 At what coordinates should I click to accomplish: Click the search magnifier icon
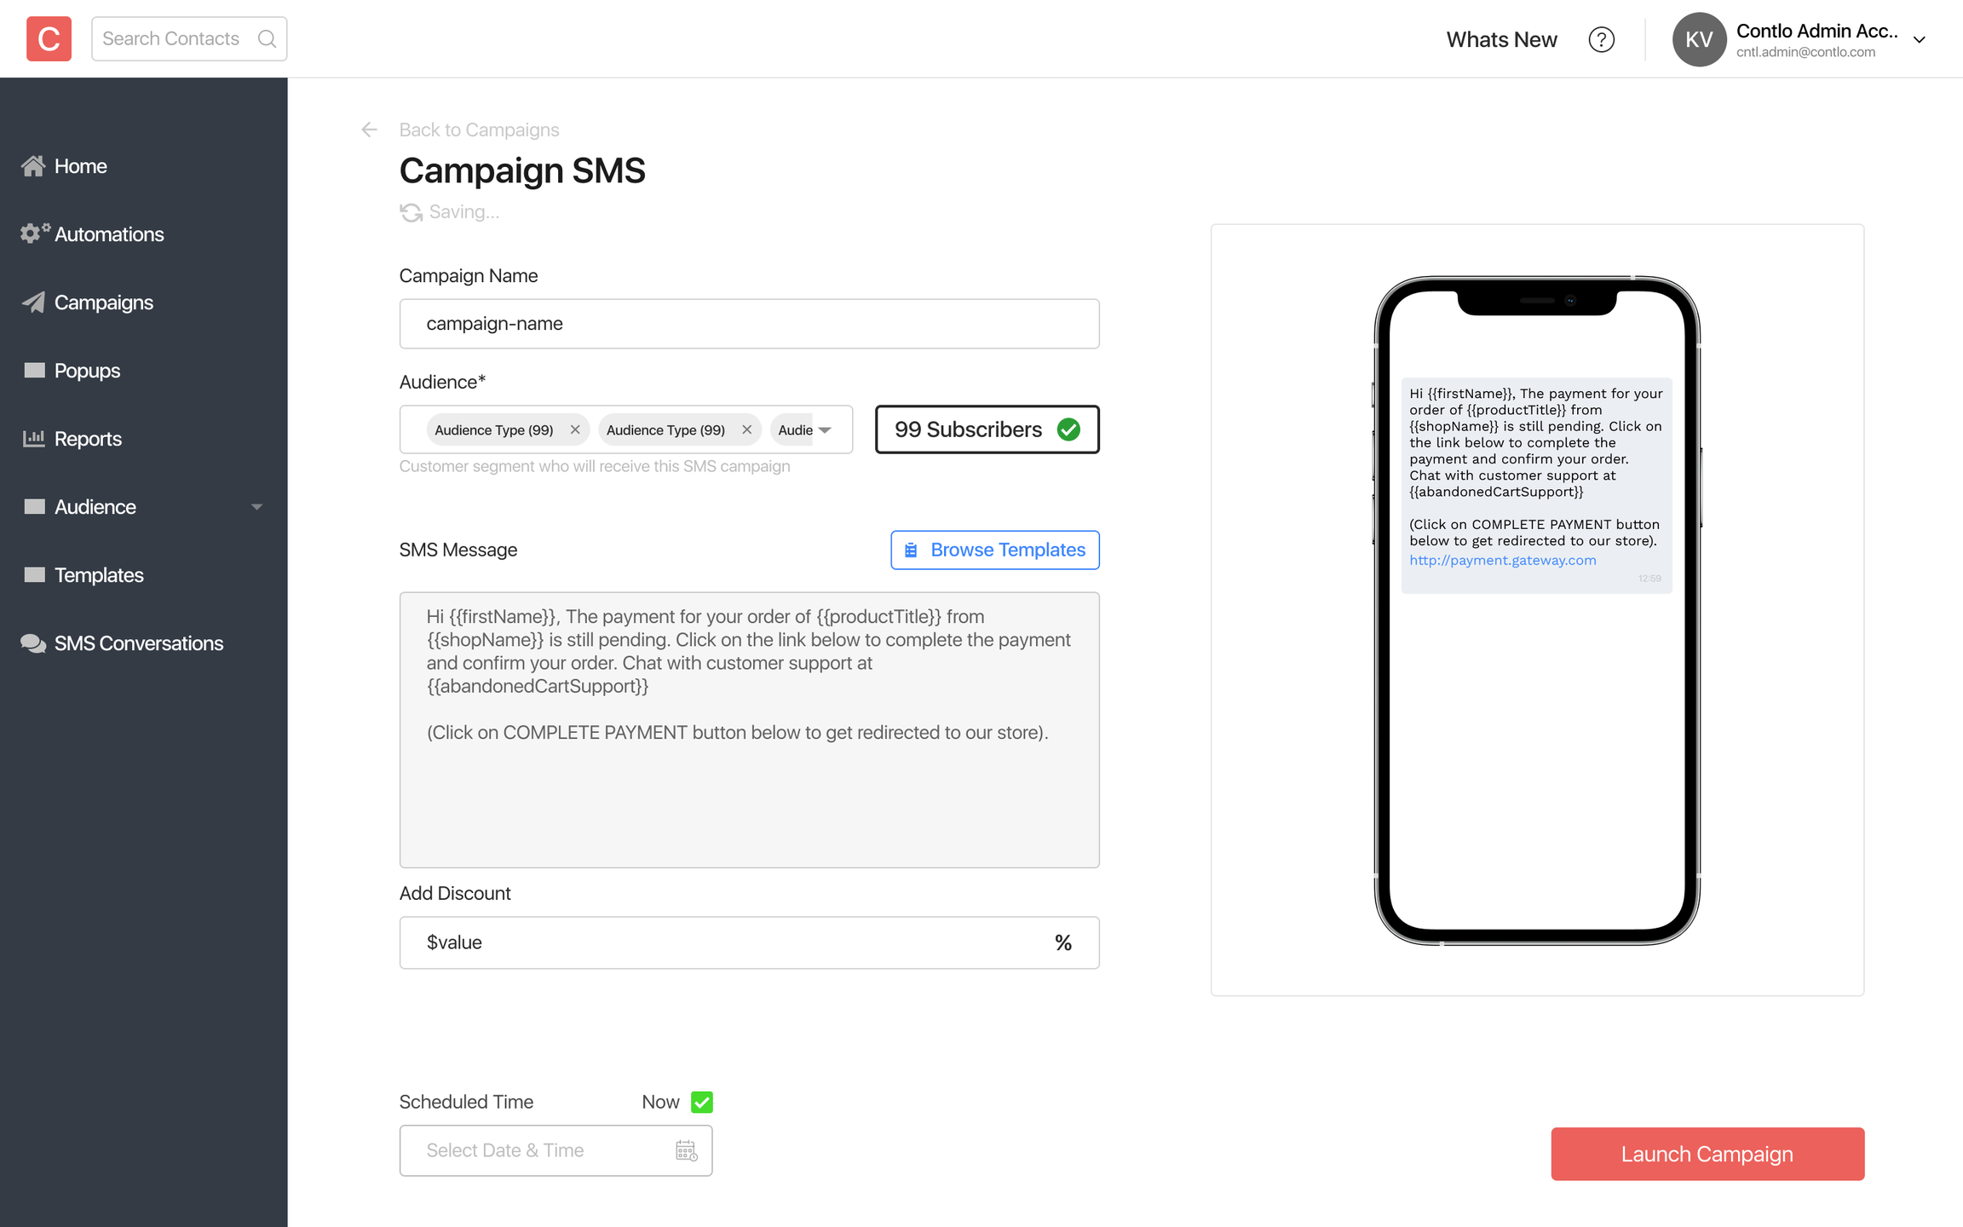[x=267, y=38]
